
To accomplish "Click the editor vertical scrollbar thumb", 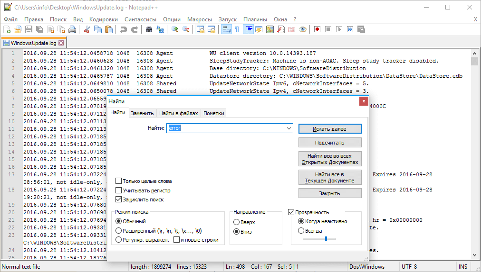I will click(x=474, y=61).
